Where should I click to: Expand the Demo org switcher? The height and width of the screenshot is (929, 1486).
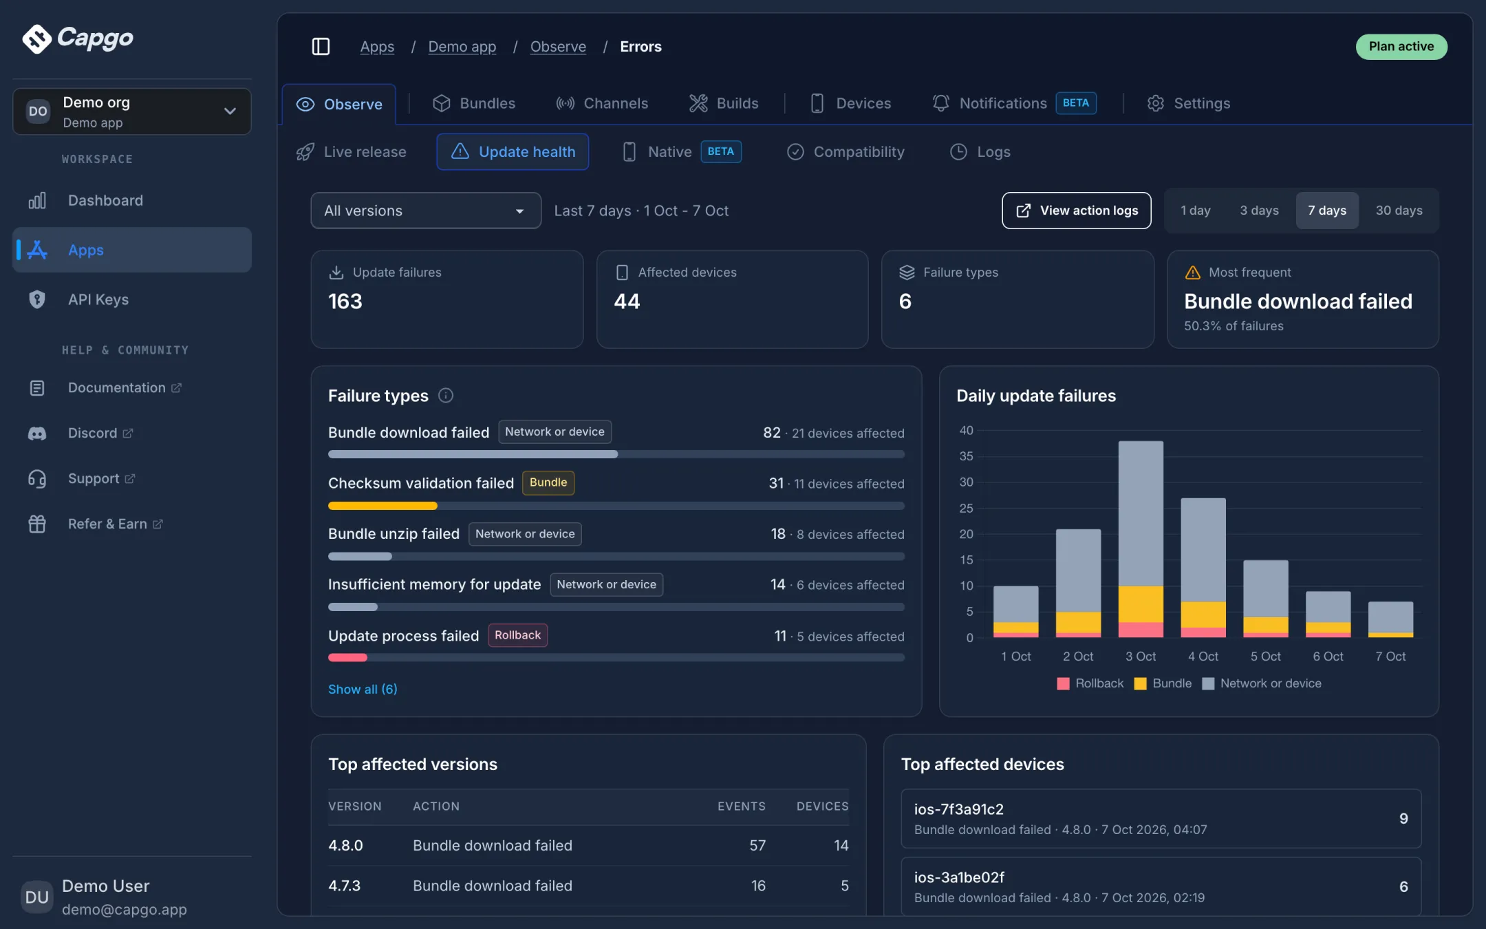(132, 111)
